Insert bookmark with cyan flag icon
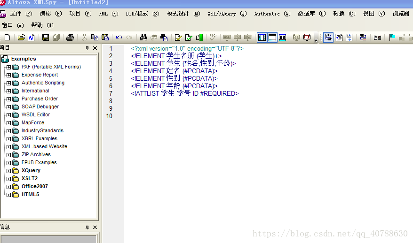The image size is (413, 243). coord(392,38)
